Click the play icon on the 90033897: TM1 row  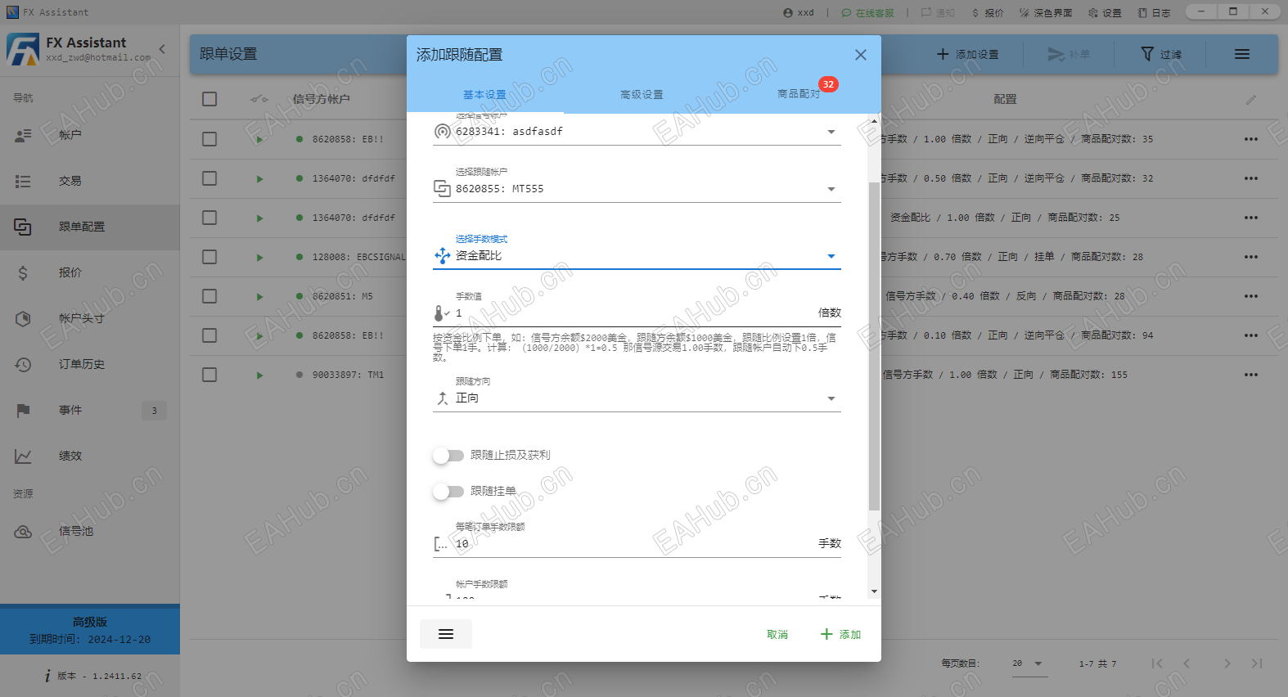point(259,375)
